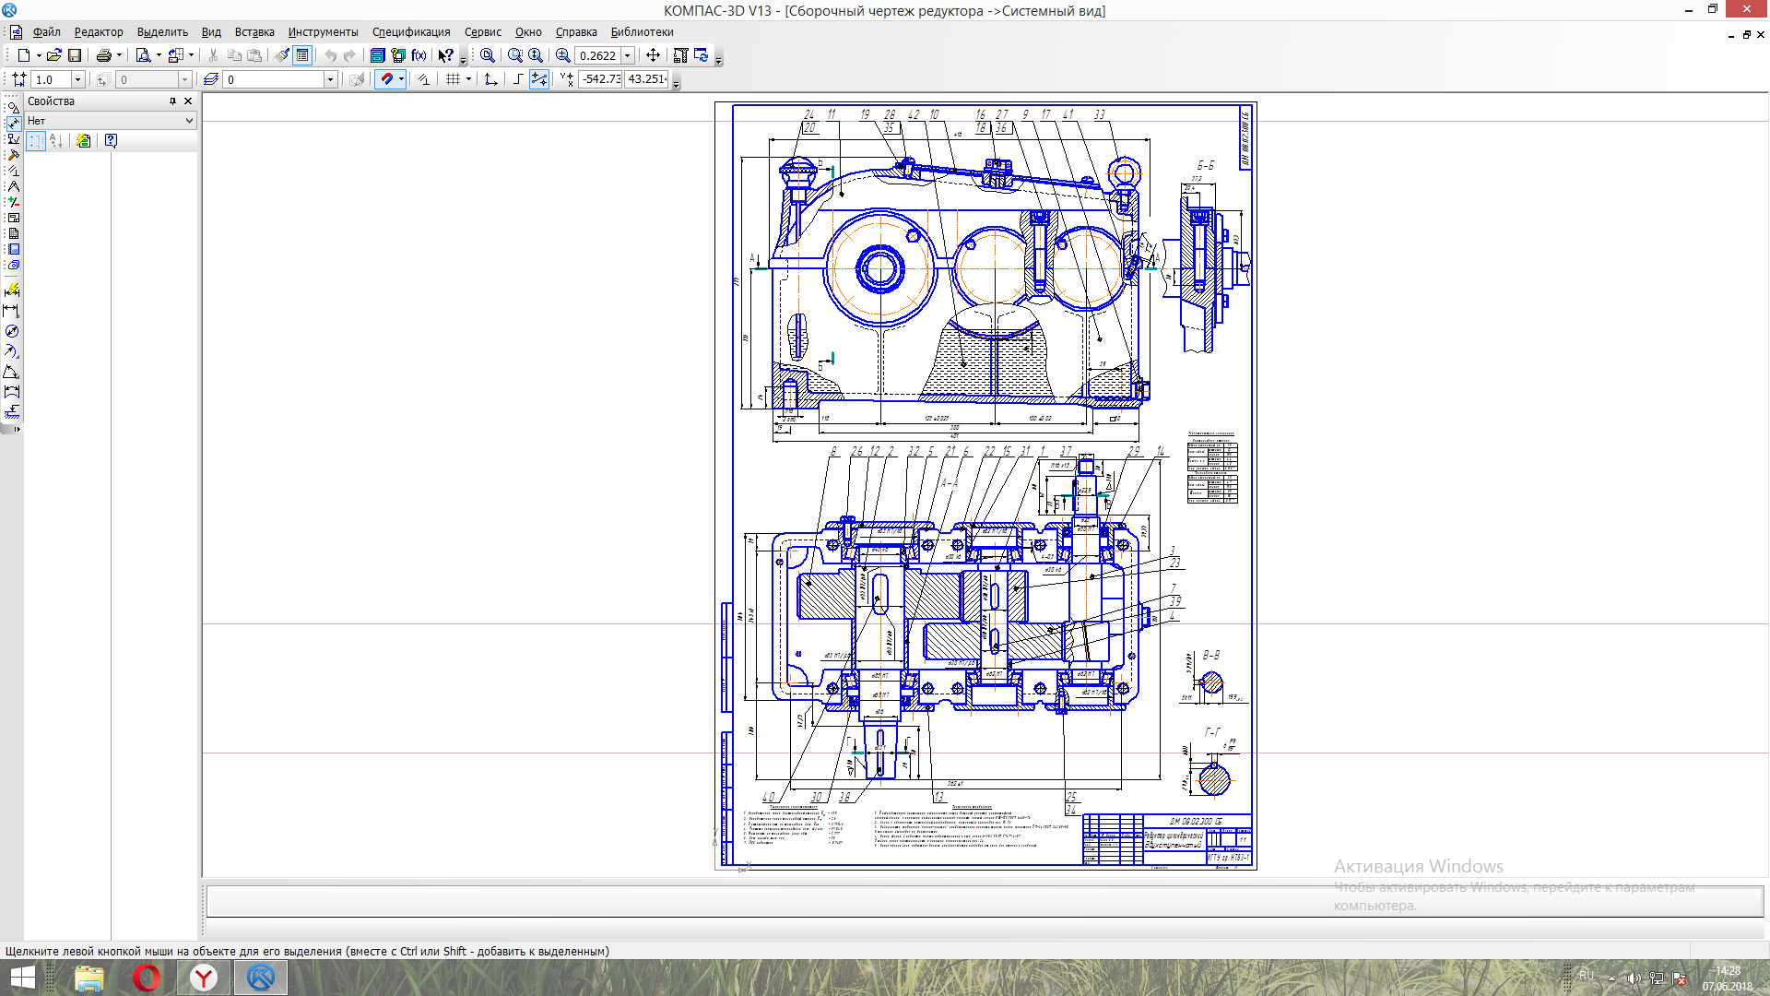Click the Pan view move icon

pos(653,55)
